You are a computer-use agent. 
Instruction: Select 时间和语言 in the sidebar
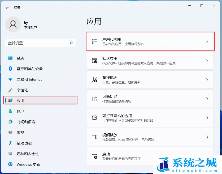(x=26, y=122)
